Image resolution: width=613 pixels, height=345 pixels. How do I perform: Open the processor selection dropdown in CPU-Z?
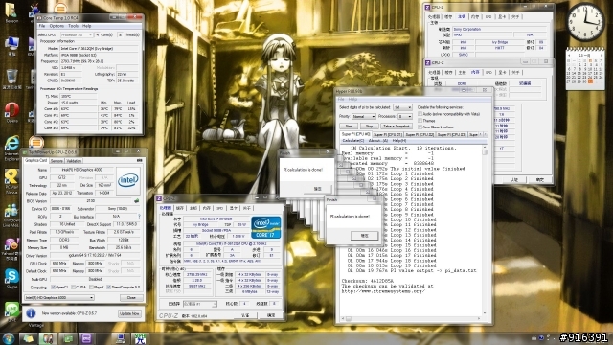200,304
